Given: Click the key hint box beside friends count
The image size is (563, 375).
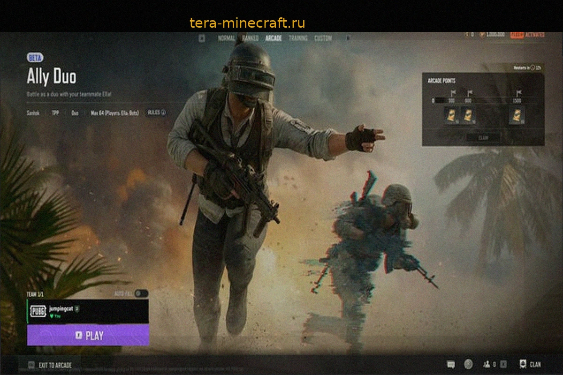Looking at the screenshot, I should tap(504, 364).
